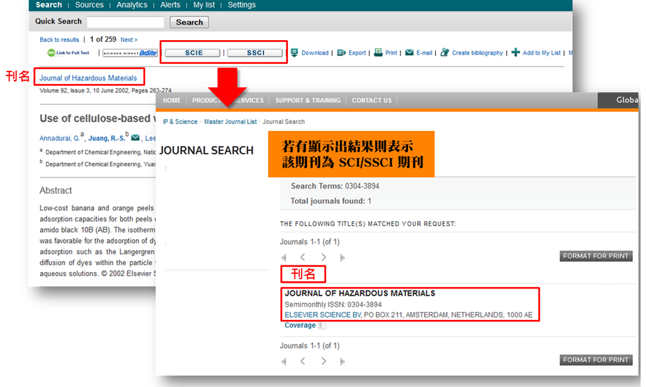The width and height of the screenshot is (646, 387).
Task: Click the Download link
Action: (315, 53)
